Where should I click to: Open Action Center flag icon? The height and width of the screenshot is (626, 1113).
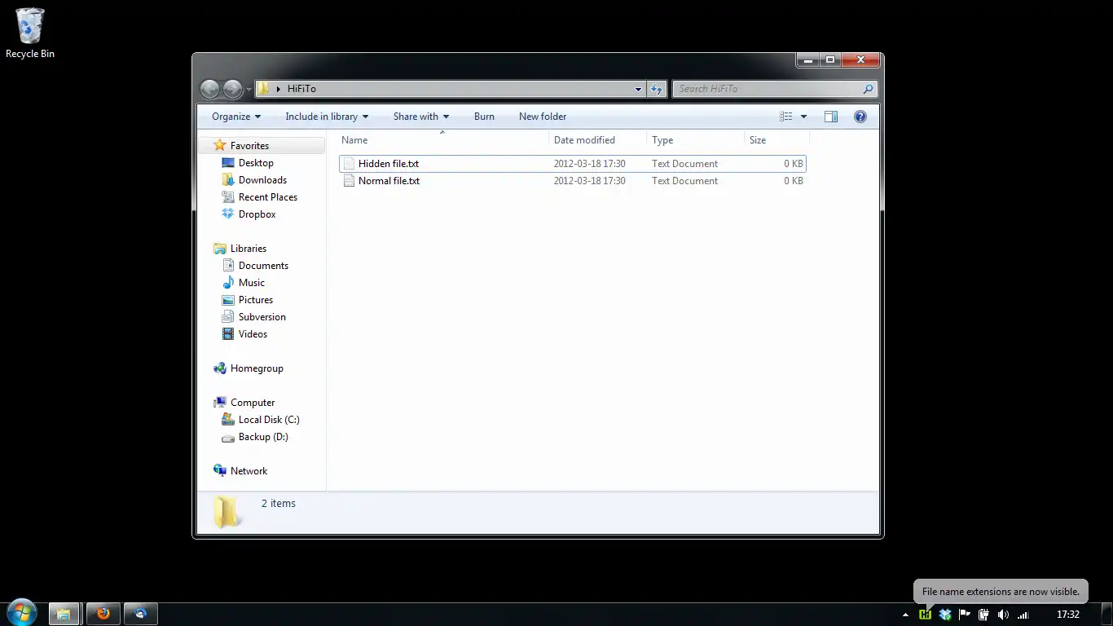pyautogui.click(x=965, y=615)
